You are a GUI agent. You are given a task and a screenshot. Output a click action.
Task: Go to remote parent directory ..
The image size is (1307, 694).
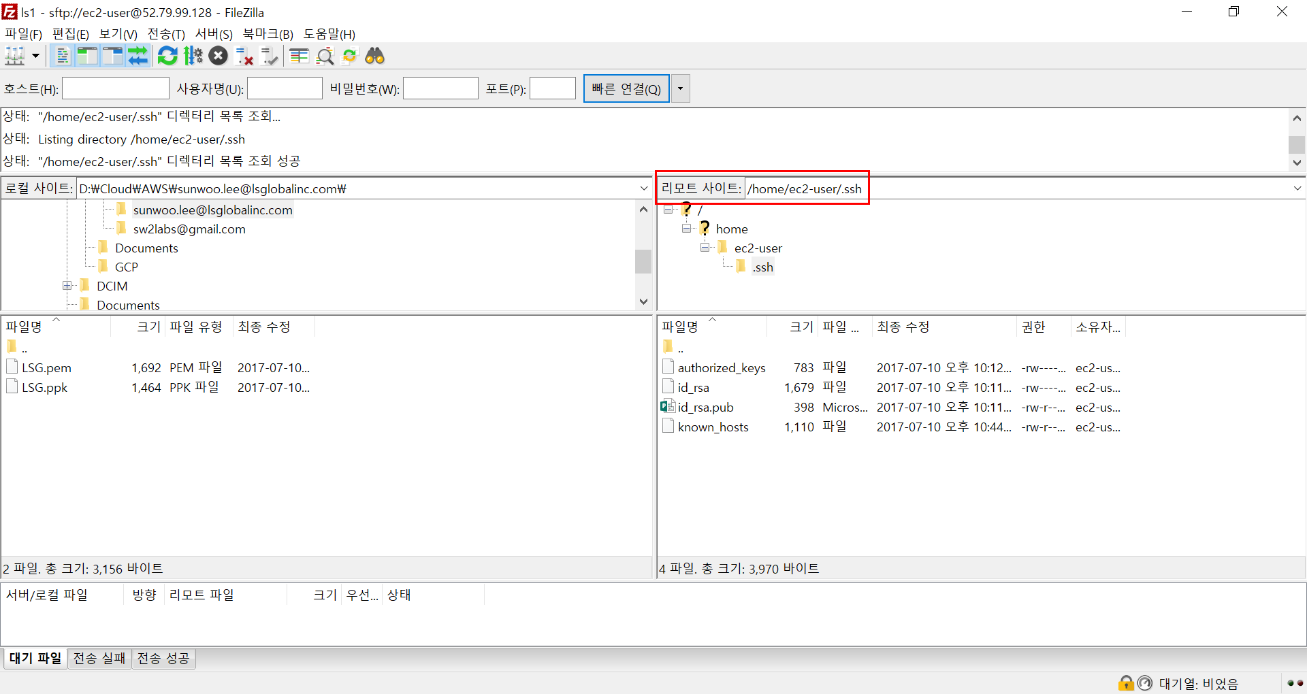[x=680, y=348]
